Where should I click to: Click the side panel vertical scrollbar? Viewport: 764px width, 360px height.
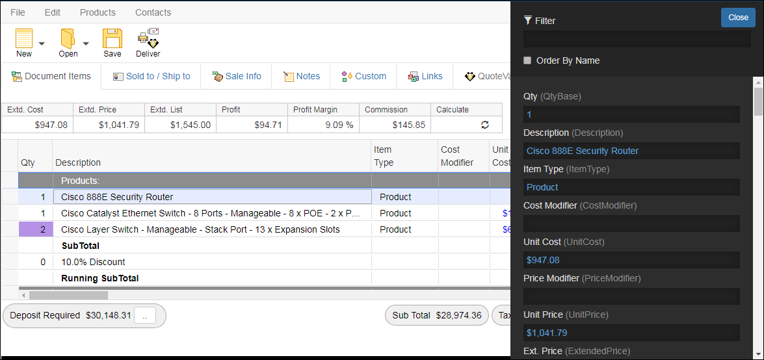click(757, 102)
